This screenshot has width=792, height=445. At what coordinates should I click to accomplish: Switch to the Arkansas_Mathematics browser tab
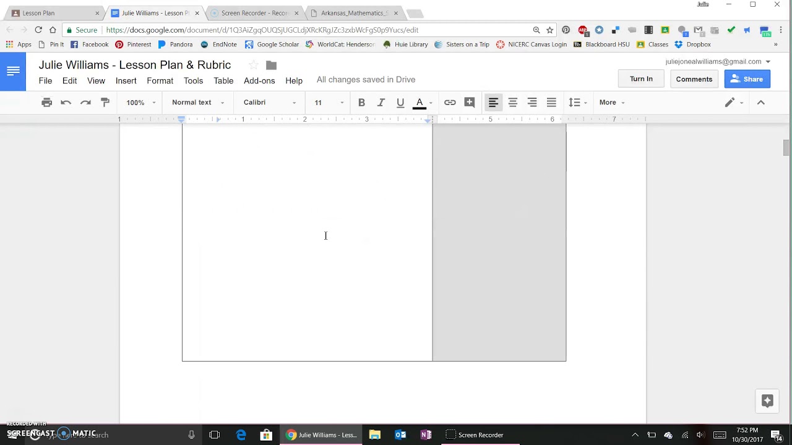(354, 13)
